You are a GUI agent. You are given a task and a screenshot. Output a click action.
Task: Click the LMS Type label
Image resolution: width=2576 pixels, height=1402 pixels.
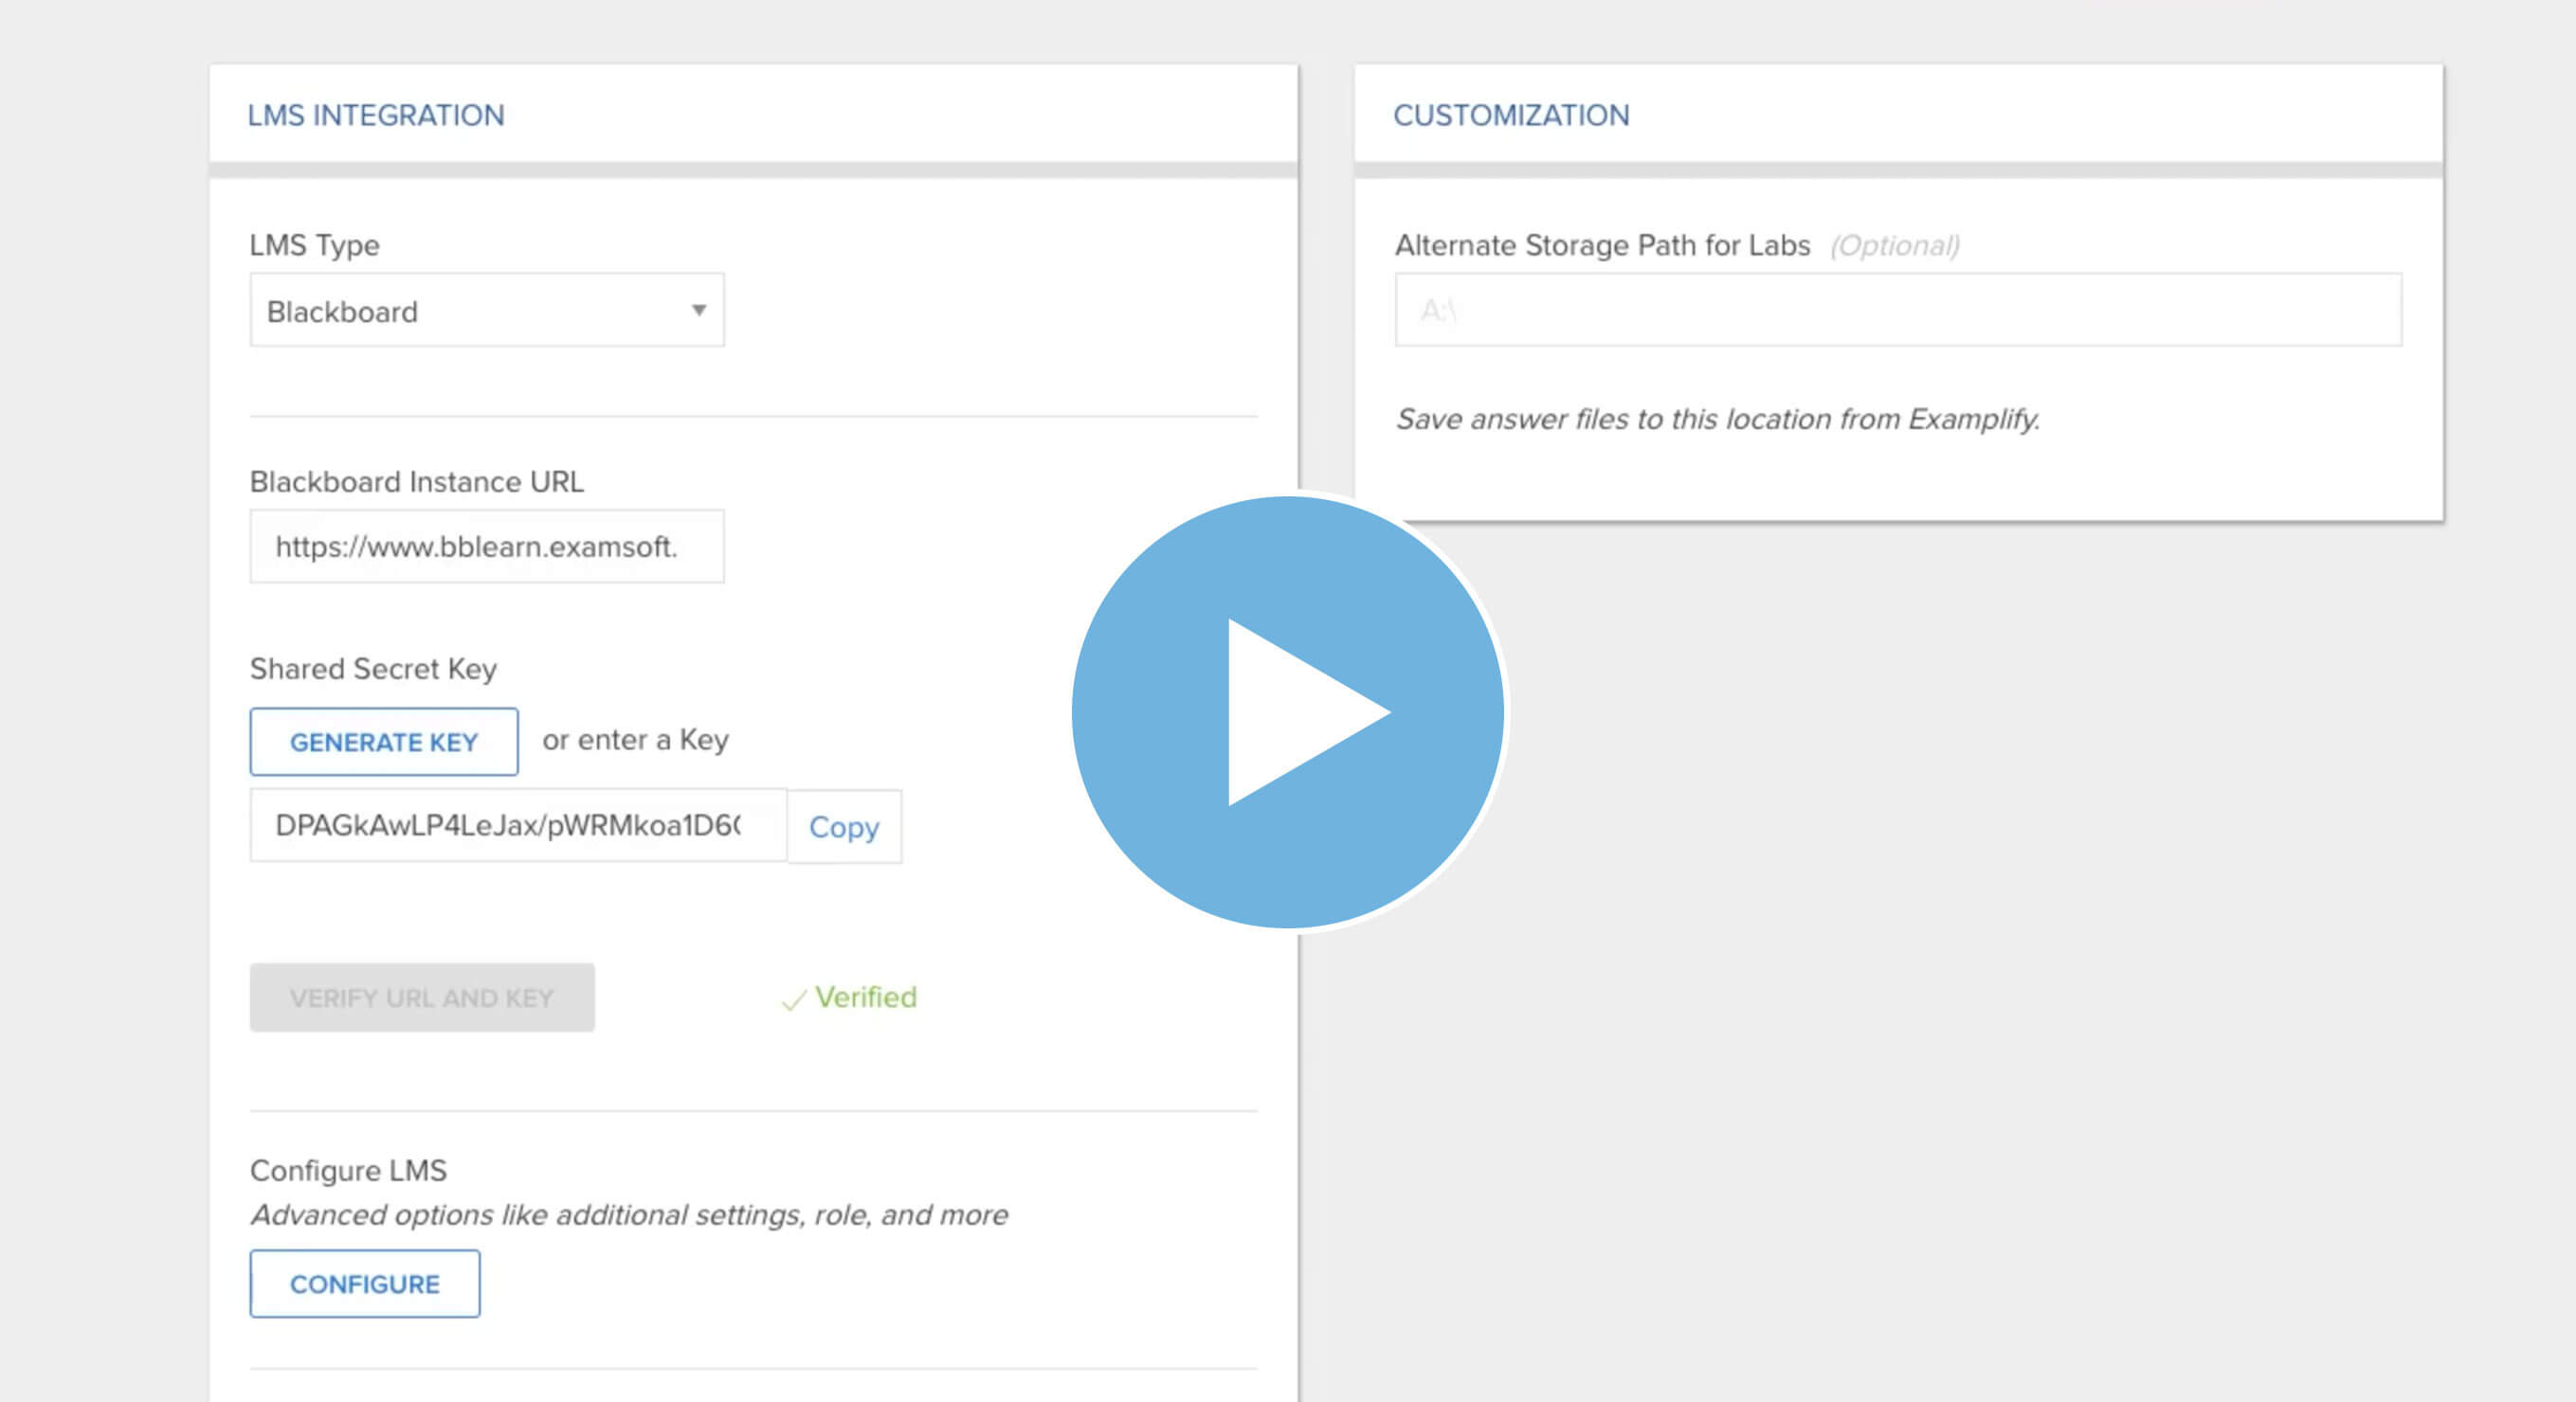(315, 244)
